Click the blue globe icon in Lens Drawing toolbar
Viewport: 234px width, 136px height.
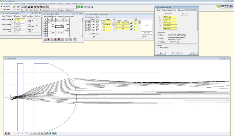pyautogui.click(x=56, y=133)
